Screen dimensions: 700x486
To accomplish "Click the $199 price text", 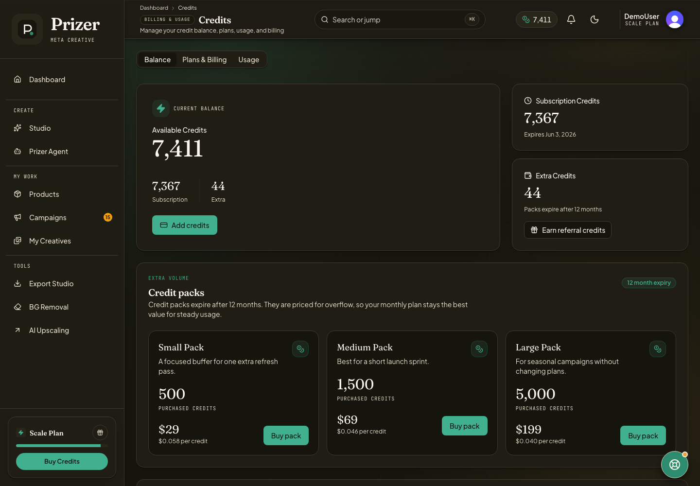I will coord(528,430).
